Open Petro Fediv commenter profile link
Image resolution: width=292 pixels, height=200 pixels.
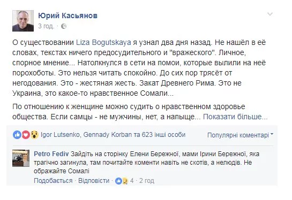(51, 154)
